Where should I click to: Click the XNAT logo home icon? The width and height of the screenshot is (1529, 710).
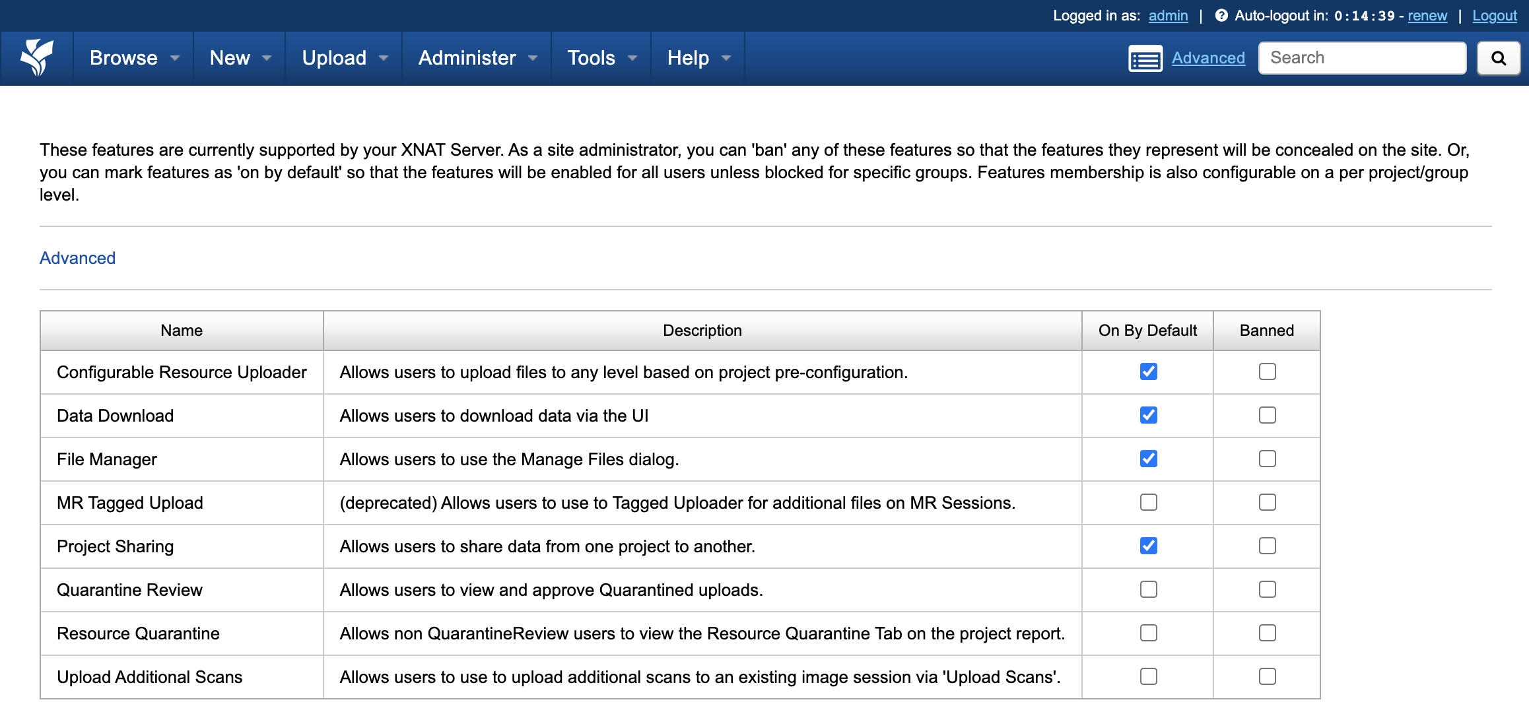pos(37,58)
